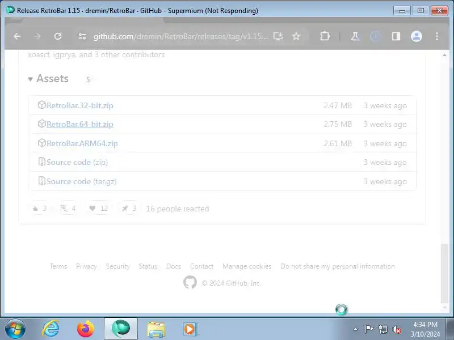This screenshot has width=454, height=340.
Task: Click the file-zip icon beside Source code (tar.gz)
Action: [41, 181]
